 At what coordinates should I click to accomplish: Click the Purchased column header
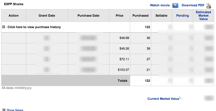pos(141,16)
